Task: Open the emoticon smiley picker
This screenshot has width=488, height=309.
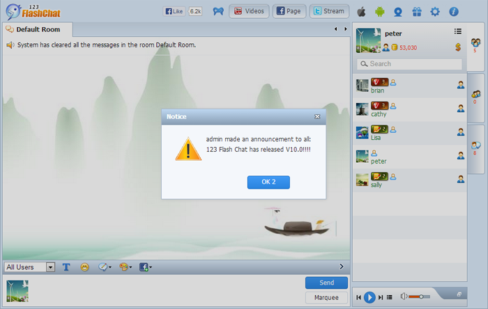Action: (x=84, y=267)
